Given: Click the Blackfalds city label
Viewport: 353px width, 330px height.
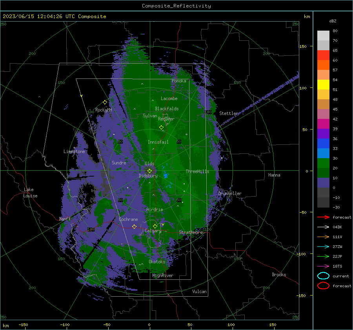Looking at the screenshot, I should [167, 109].
